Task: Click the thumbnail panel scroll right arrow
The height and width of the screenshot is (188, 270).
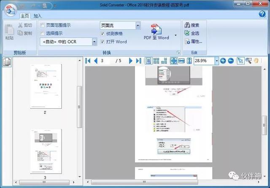Action: pos(74,182)
